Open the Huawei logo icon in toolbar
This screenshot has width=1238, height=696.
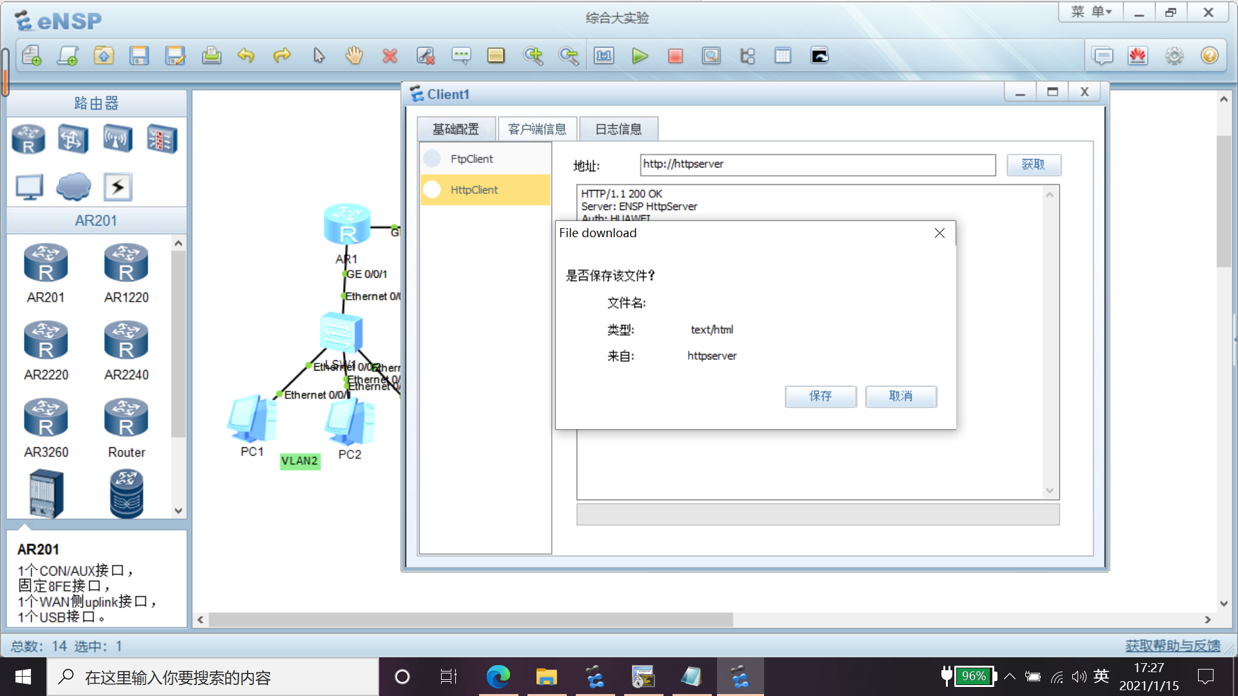(x=1137, y=56)
